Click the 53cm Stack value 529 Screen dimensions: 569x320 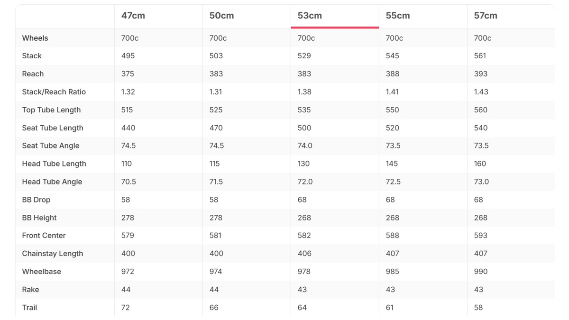click(x=304, y=56)
